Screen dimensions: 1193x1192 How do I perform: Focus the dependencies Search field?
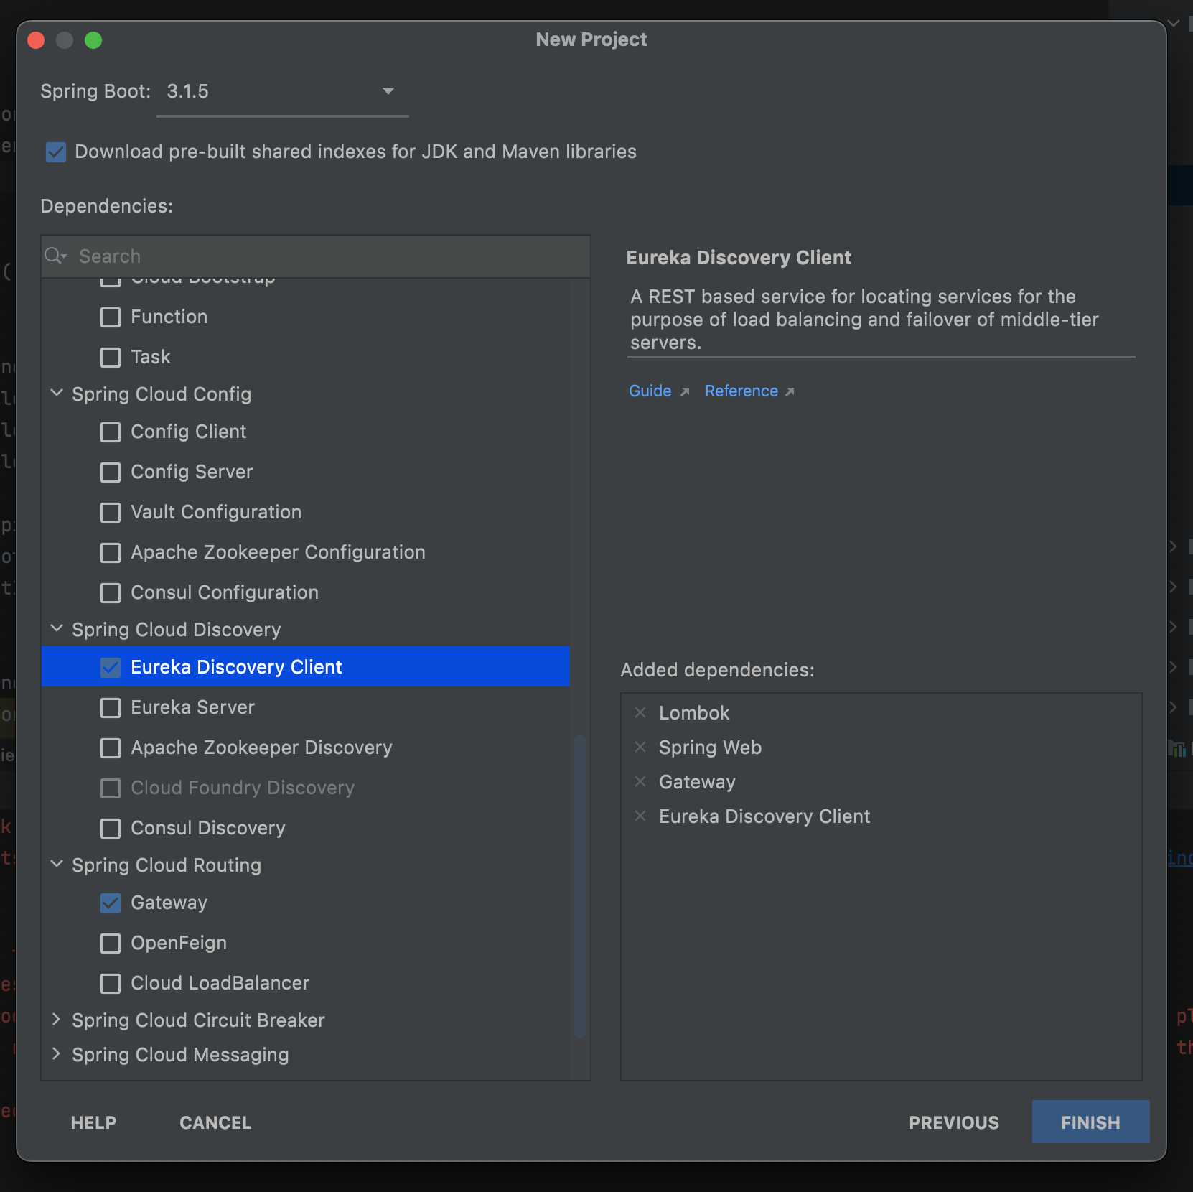(316, 256)
